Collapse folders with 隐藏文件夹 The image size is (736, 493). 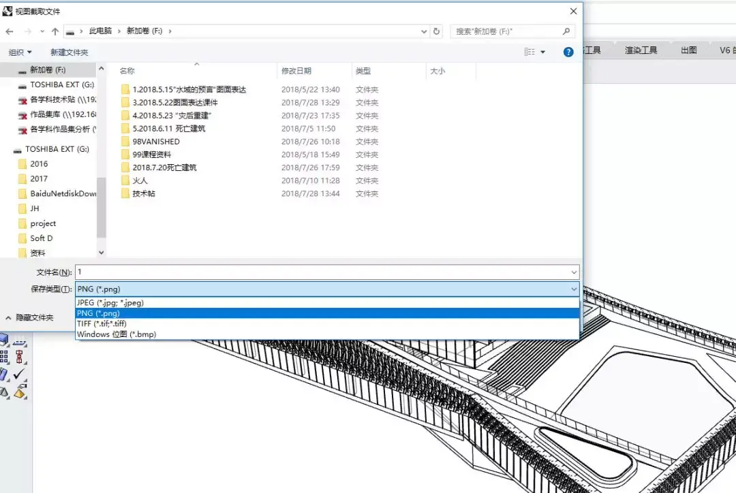tap(29, 317)
